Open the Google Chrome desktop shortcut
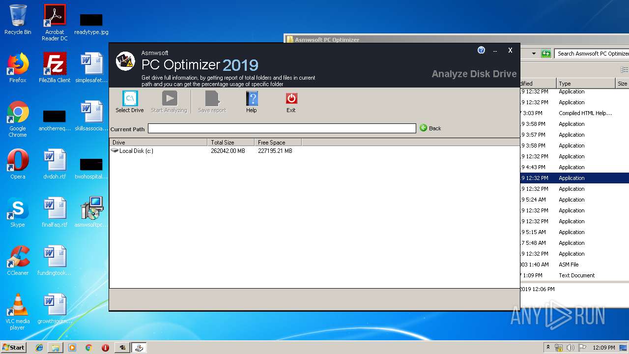629x354 pixels. (18, 119)
